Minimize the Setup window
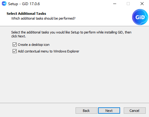The height and width of the screenshot is (117, 149). [115, 4]
